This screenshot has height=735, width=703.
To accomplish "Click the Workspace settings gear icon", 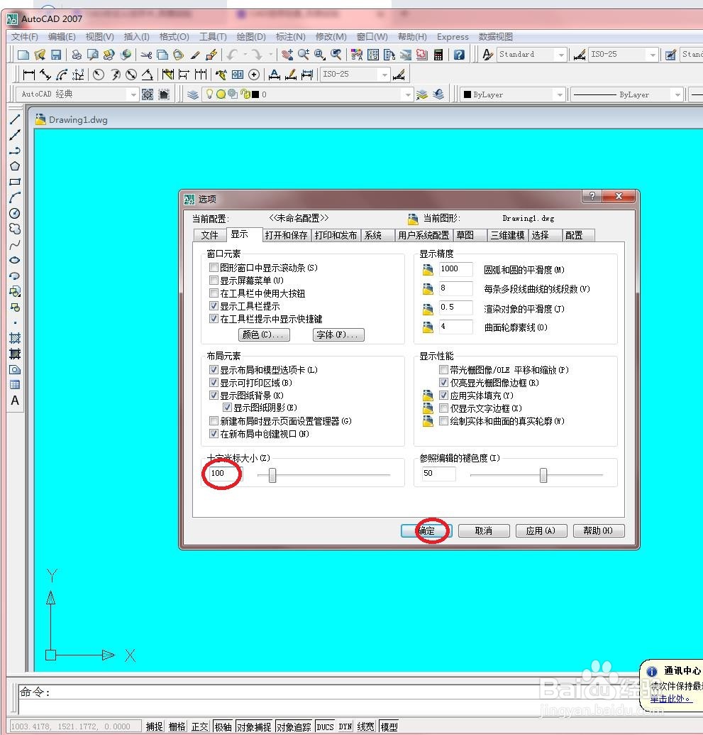I will (148, 94).
